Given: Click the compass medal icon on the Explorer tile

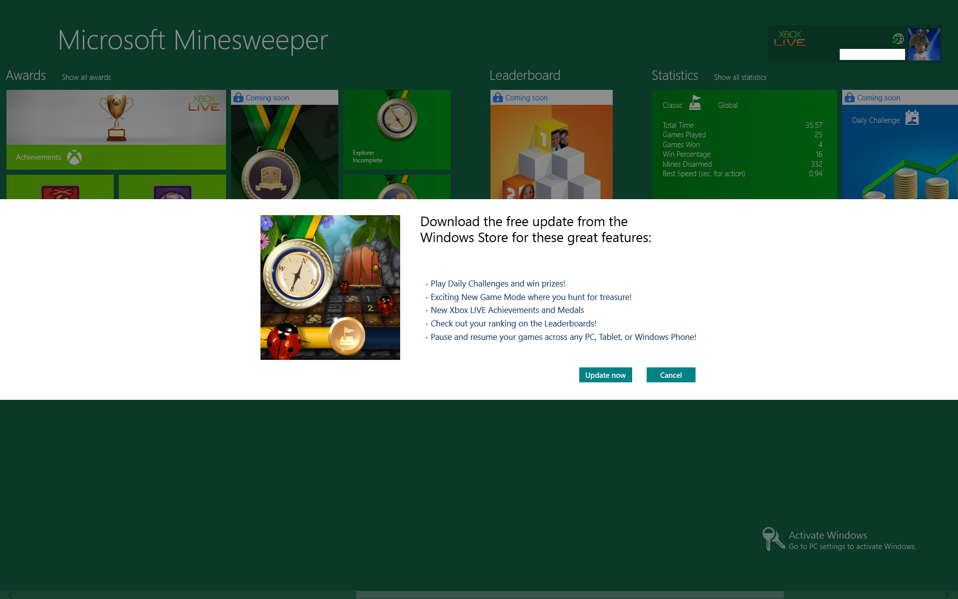Looking at the screenshot, I should point(397,118).
